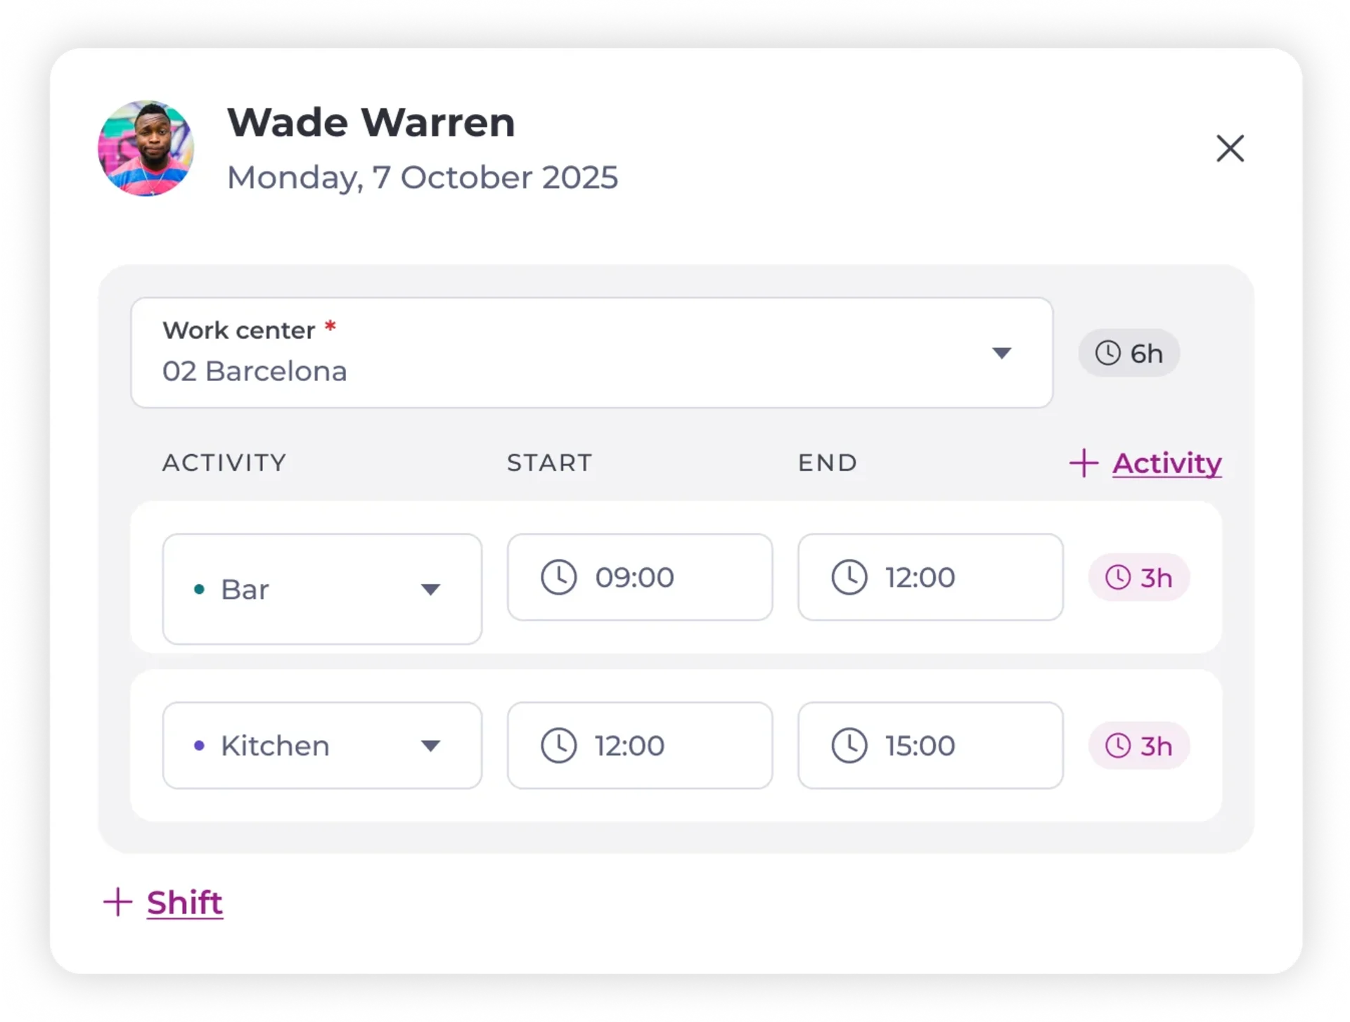Click the clock icon in Kitchen start time
The image size is (1350, 1022).
tap(559, 745)
